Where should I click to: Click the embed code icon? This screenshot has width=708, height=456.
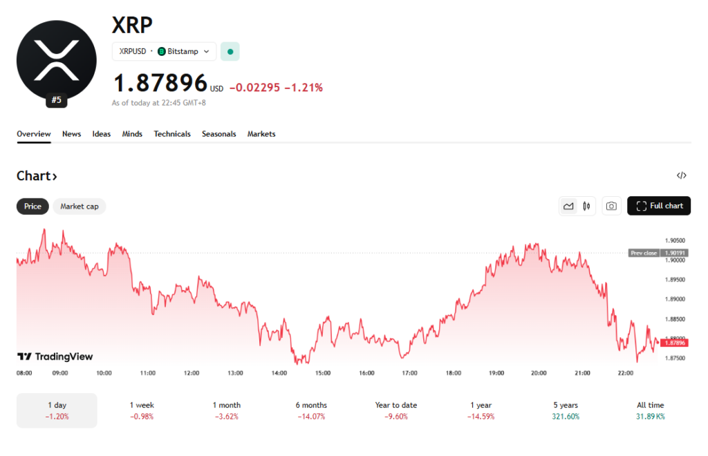click(x=681, y=175)
